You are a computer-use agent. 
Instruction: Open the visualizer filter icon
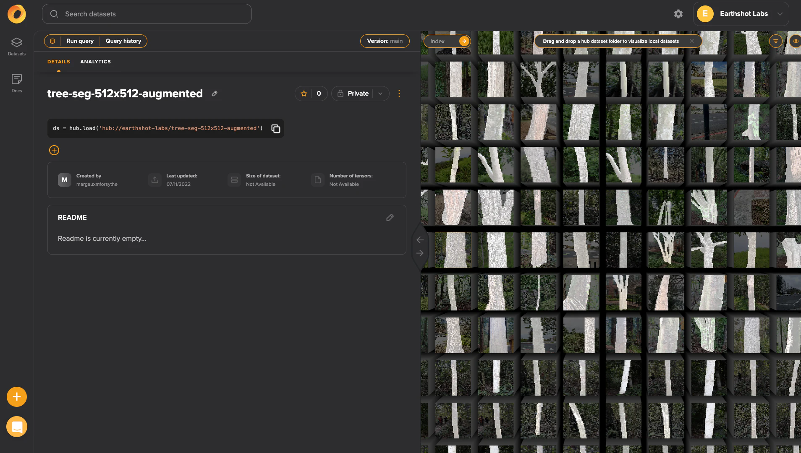775,41
